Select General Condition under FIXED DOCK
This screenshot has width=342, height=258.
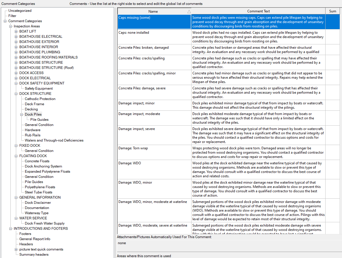pos(39,151)
